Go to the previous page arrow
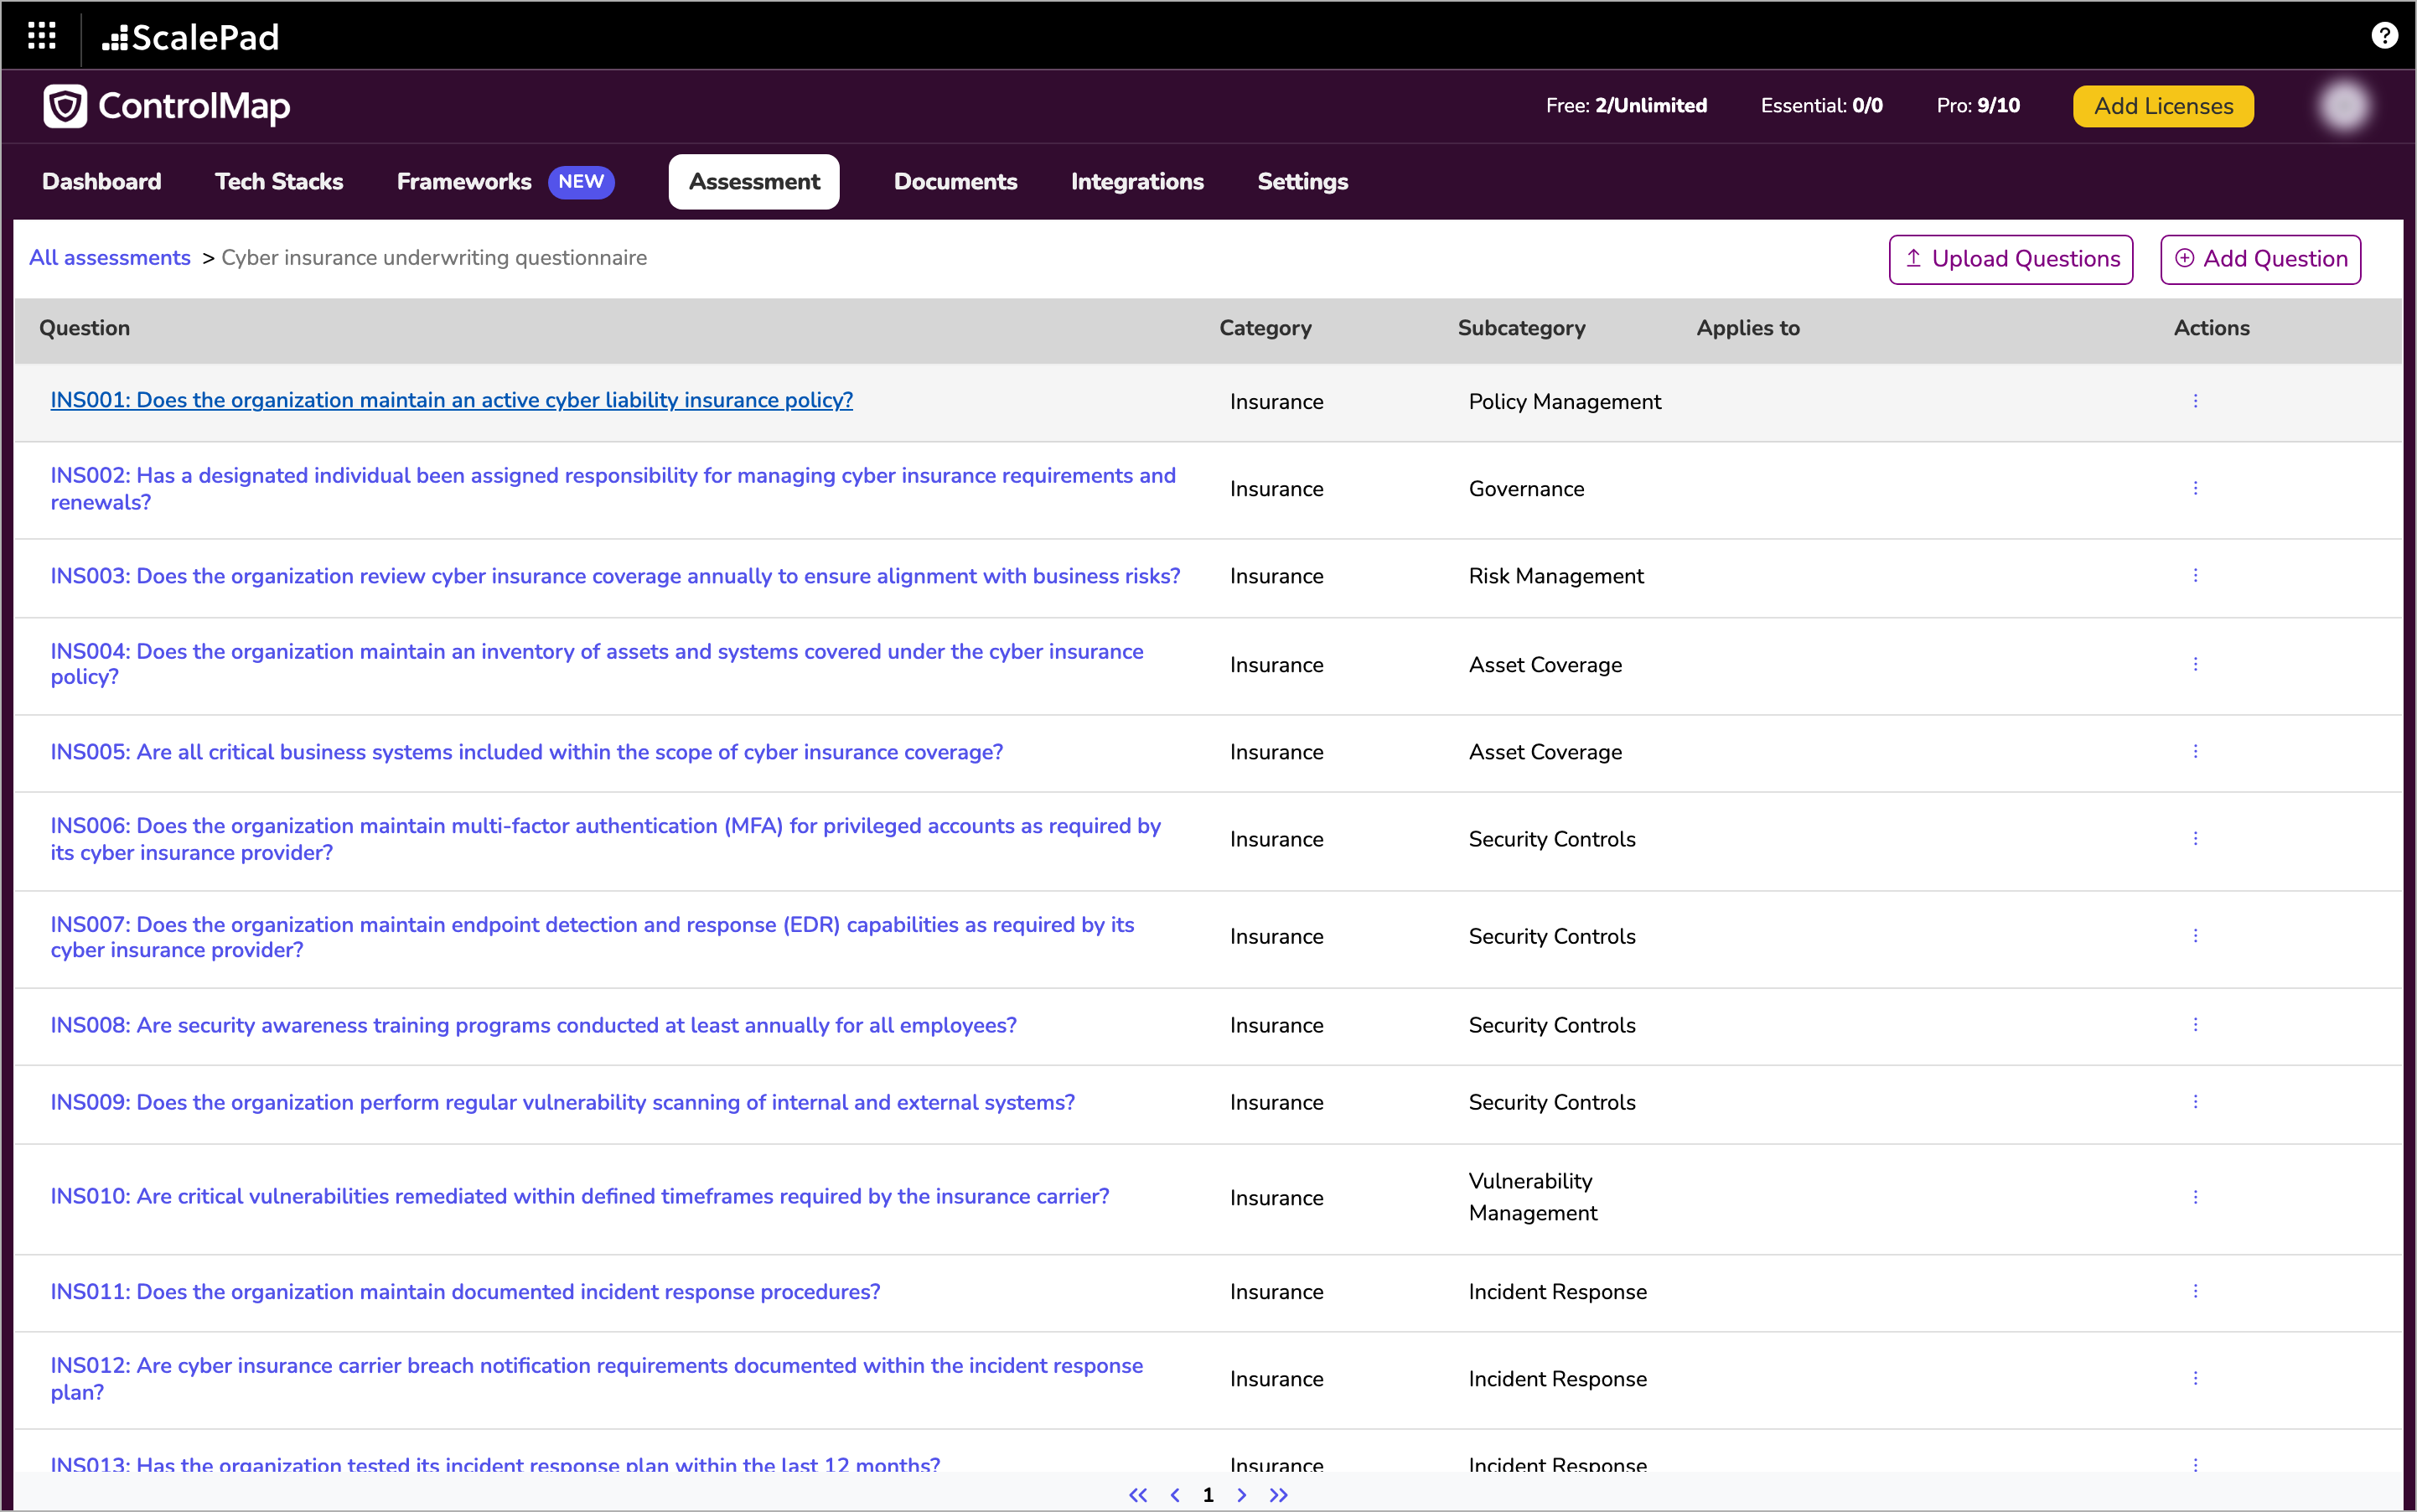This screenshot has width=2417, height=1512. tap(1175, 1494)
